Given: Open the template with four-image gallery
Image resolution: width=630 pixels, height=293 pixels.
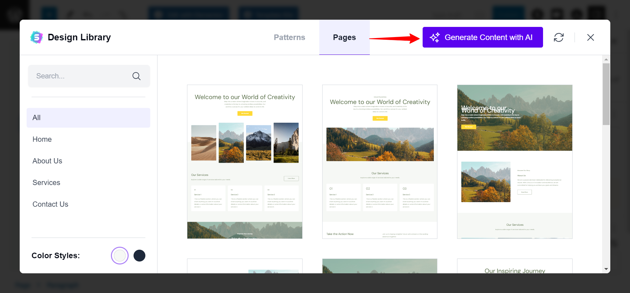Looking at the screenshot, I should click(x=245, y=162).
